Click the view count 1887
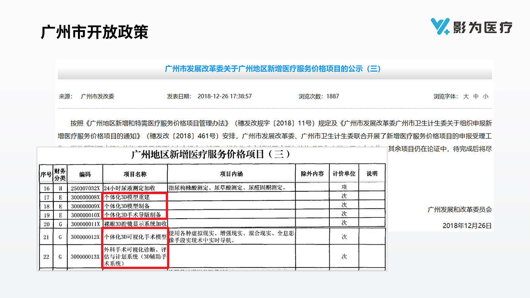 point(333,96)
